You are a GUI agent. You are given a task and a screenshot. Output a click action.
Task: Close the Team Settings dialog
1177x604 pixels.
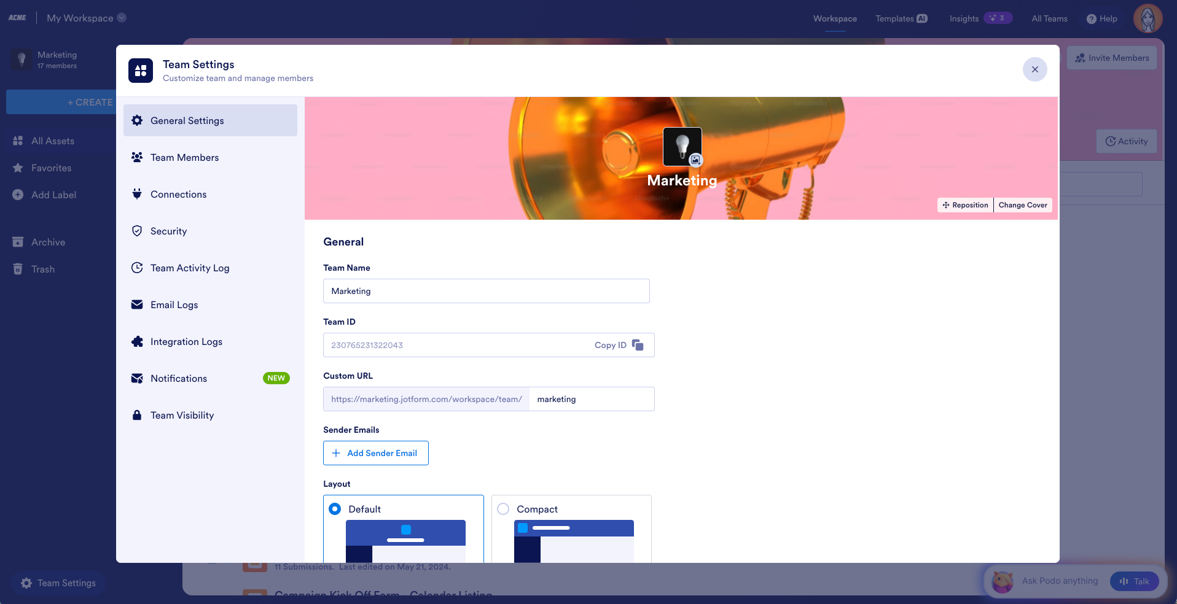point(1035,69)
